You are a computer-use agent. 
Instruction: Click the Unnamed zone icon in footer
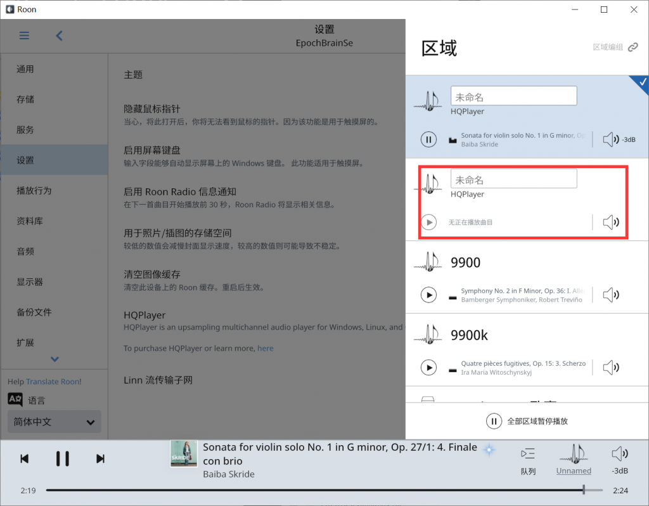(574, 453)
